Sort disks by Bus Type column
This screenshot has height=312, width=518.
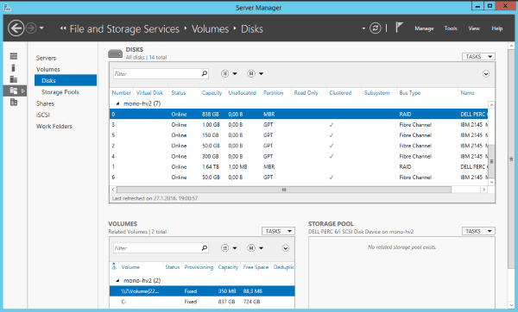[x=409, y=93]
